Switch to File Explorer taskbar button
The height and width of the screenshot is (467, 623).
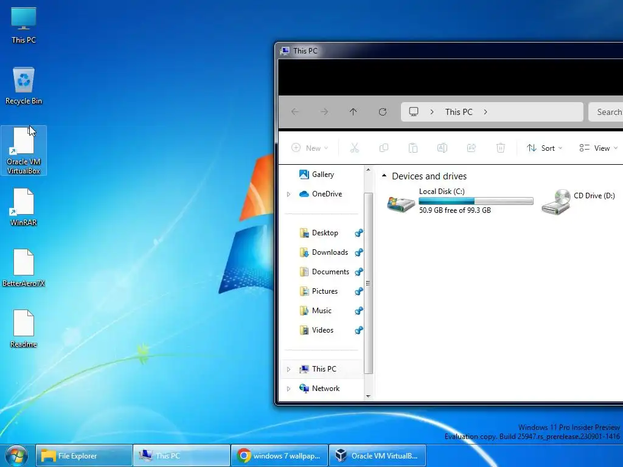[x=84, y=456]
